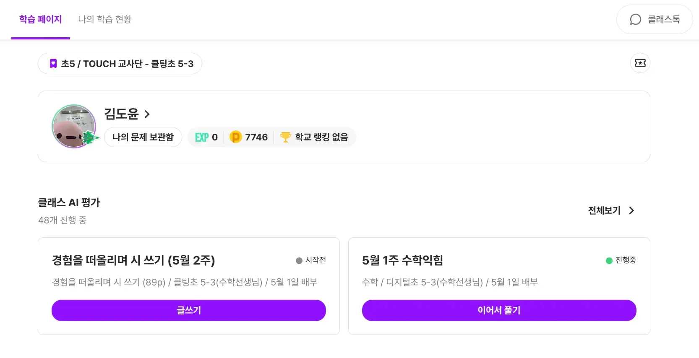Open the coupon ticket icon
699x358 pixels.
[640, 63]
